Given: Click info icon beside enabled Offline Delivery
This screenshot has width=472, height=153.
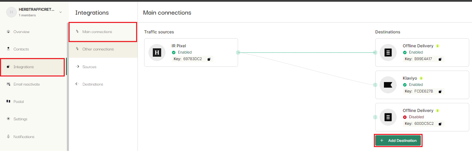Looking at the screenshot, I should point(438,46).
